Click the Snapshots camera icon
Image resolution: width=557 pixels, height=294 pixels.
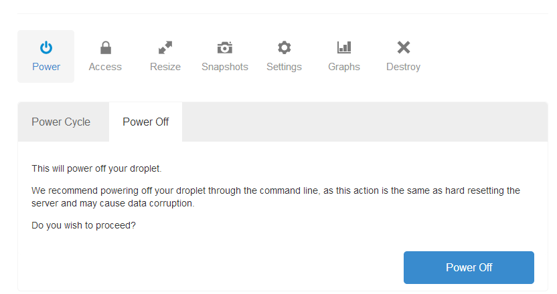tap(225, 47)
